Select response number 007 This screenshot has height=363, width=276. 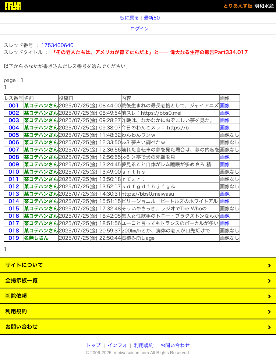click(14, 150)
